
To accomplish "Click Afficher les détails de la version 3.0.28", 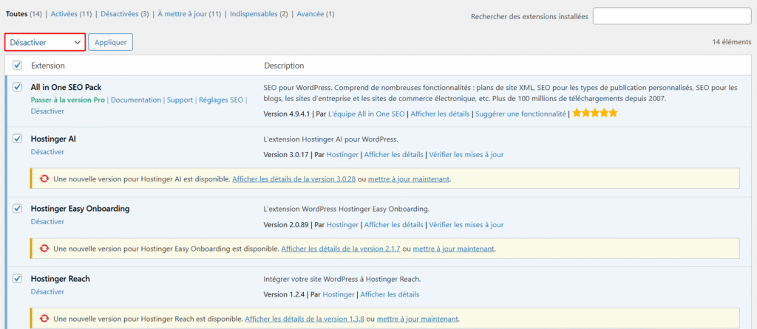I will coord(294,179).
